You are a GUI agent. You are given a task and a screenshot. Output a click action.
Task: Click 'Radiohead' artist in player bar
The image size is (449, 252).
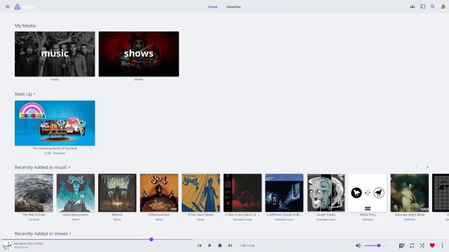click(x=21, y=248)
